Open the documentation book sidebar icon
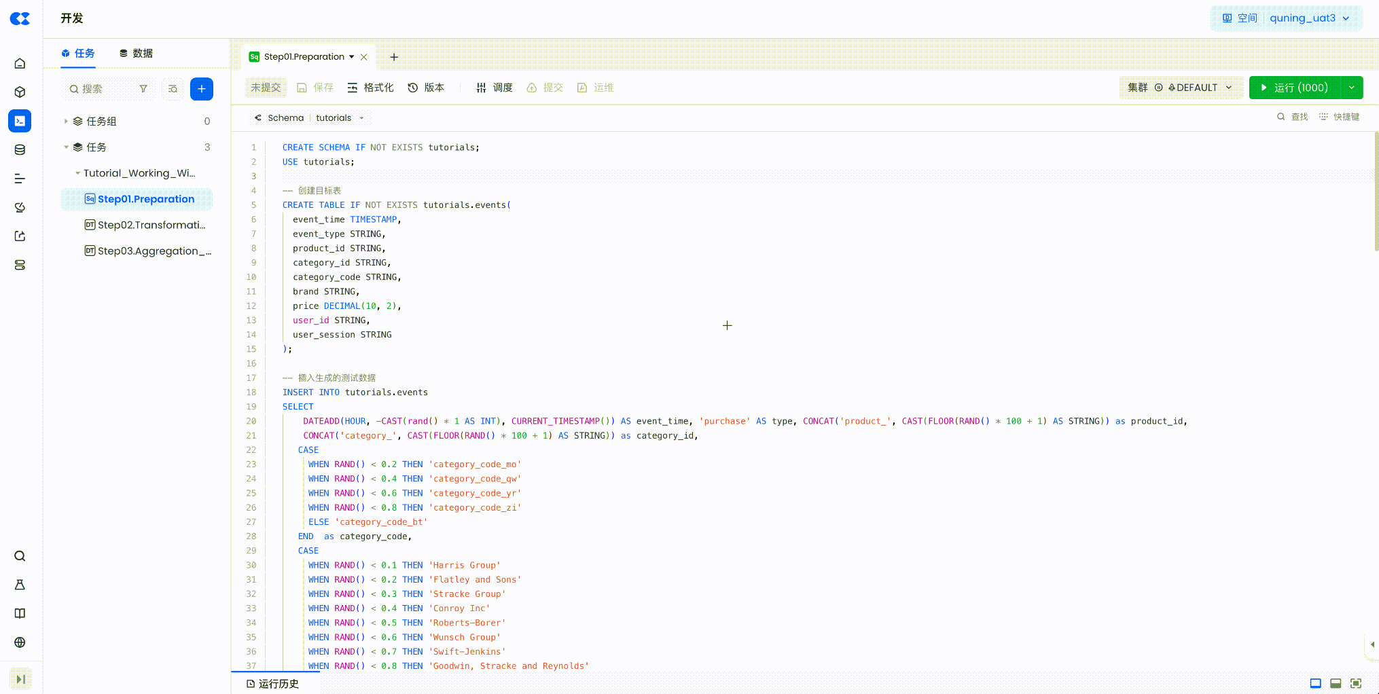Screen dimensions: 1379x694 (x=20, y=613)
